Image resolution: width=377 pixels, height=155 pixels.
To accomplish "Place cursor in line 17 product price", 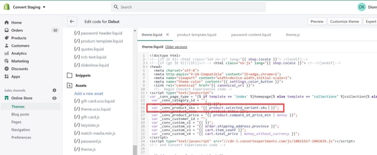I will [225, 115].
